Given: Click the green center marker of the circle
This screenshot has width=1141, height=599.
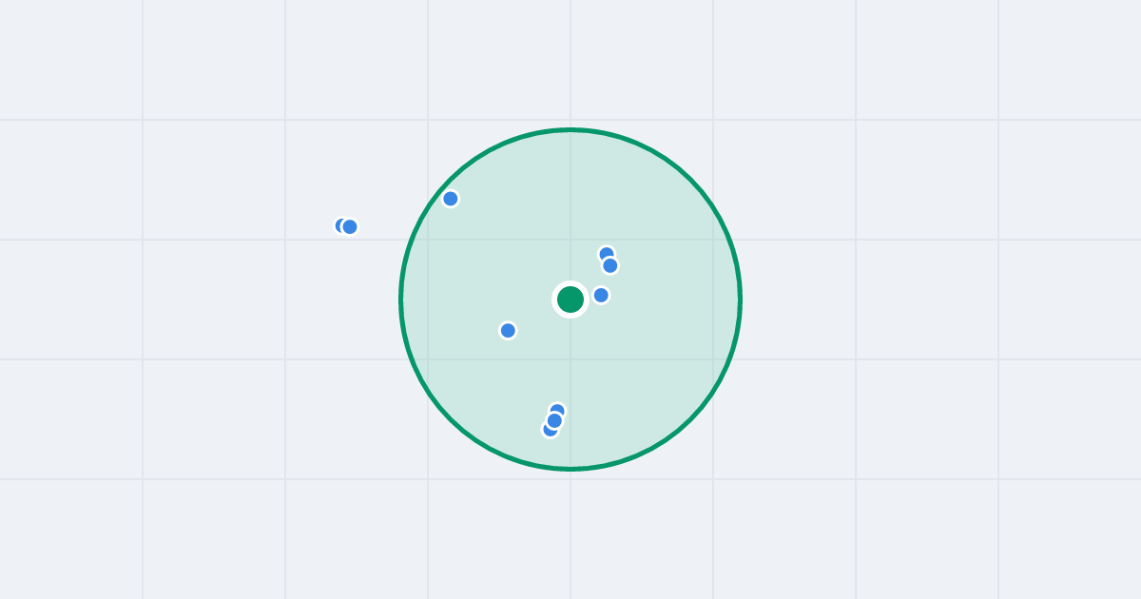Looking at the screenshot, I should 570,299.
